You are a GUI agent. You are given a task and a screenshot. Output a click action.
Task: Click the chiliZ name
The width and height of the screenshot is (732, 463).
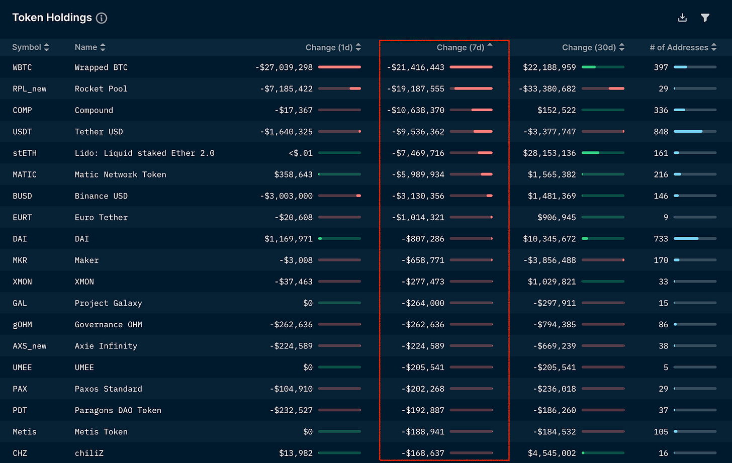point(89,453)
